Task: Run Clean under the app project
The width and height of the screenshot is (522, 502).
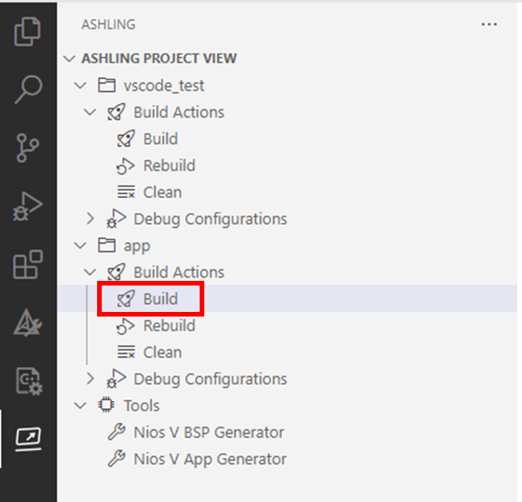Action: click(x=162, y=352)
